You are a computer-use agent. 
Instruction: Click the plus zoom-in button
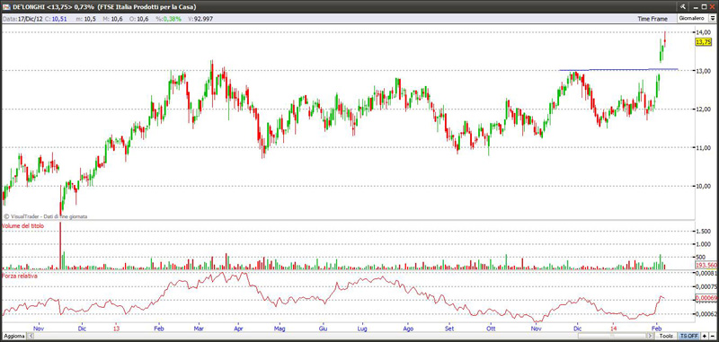(x=704, y=336)
